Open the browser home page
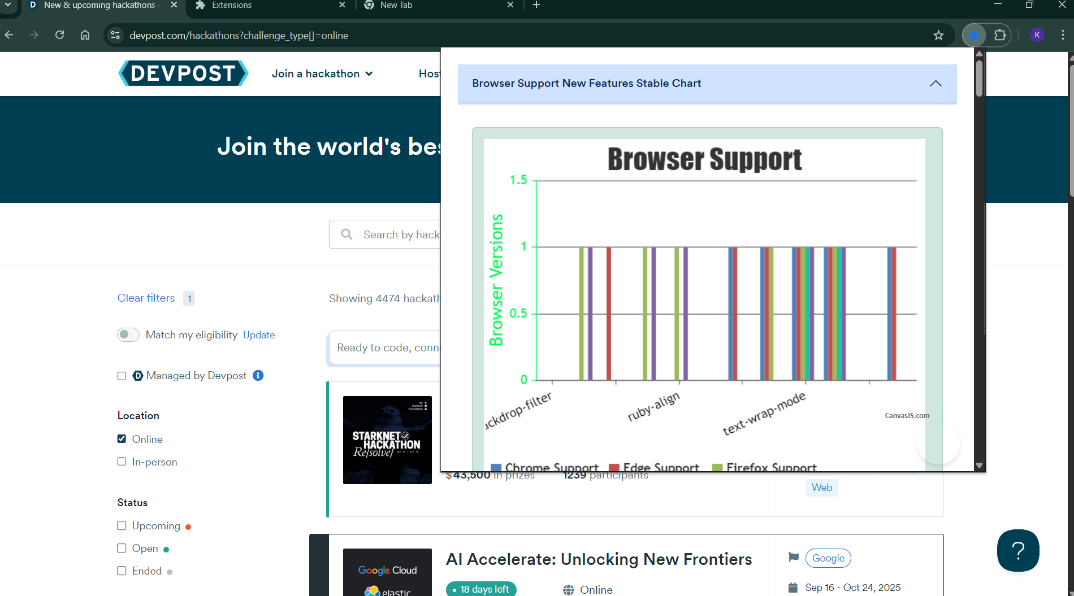The height and width of the screenshot is (596, 1074). pyautogui.click(x=85, y=35)
